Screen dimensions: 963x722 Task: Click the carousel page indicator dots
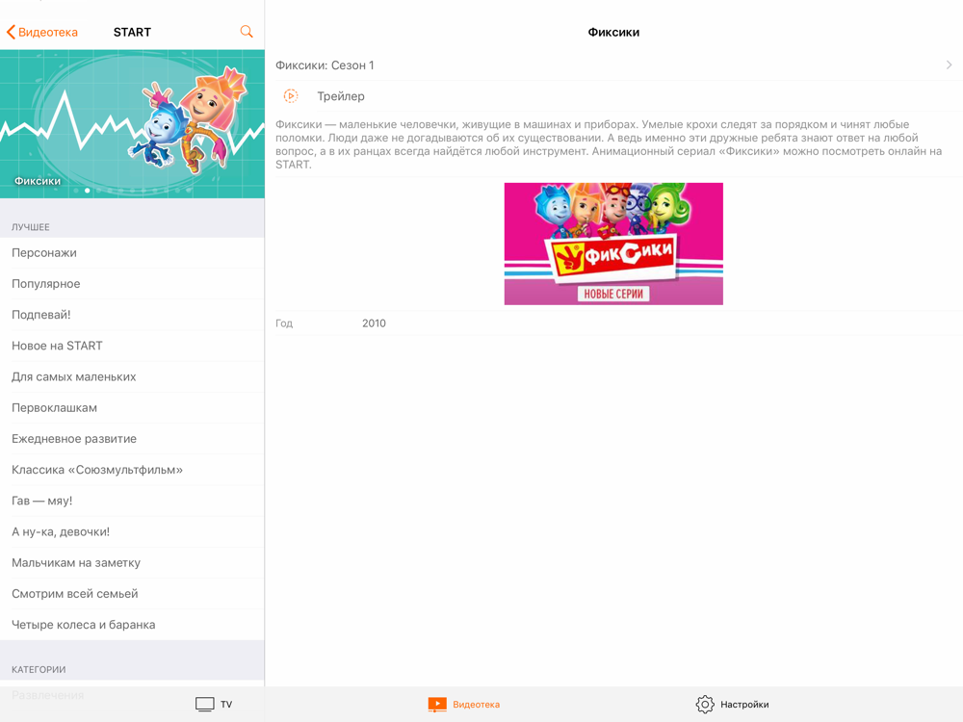click(132, 191)
